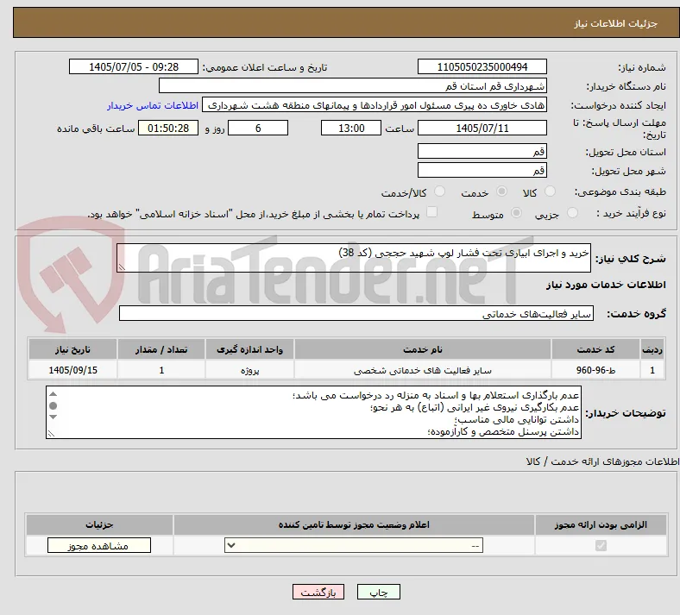Click the buyer organization field شهرداری قم

[x=353, y=85]
